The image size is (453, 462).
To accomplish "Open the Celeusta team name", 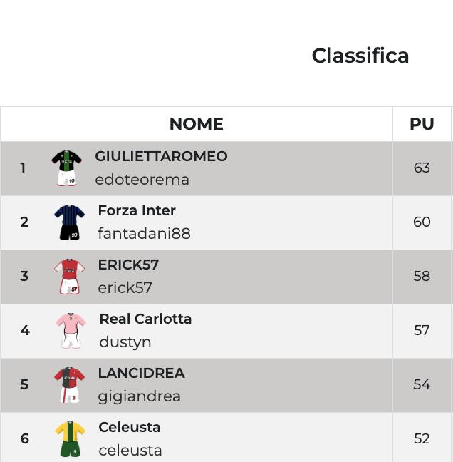I will 130,428.
